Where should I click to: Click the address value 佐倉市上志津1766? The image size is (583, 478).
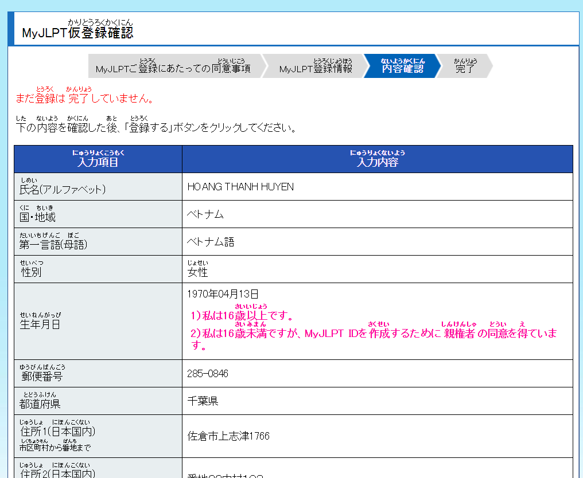[228, 436]
